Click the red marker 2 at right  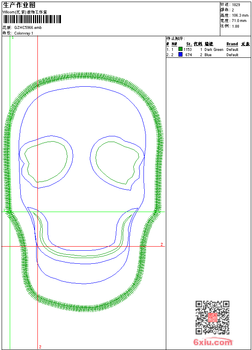pos(161,244)
